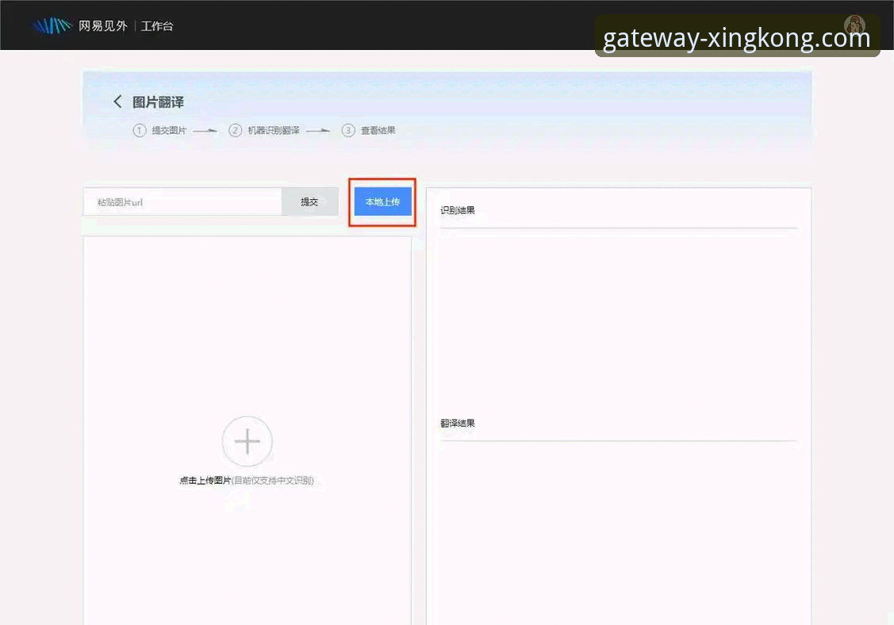Click the 识别结果 section heading
Screen dimensions: 894x625
click(x=457, y=210)
